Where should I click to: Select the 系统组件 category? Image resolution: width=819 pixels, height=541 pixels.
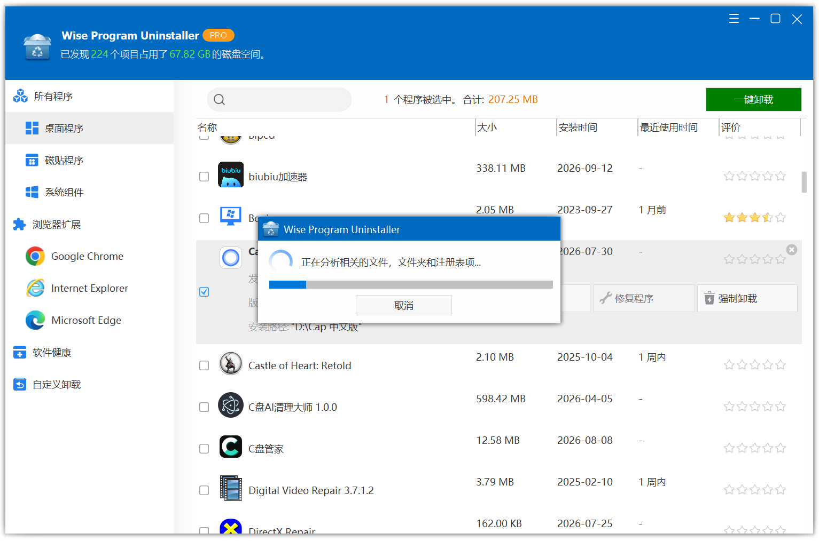89,192
